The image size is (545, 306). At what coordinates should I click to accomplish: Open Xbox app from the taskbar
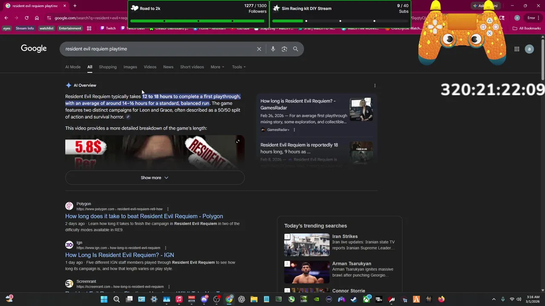[x=366, y=299]
